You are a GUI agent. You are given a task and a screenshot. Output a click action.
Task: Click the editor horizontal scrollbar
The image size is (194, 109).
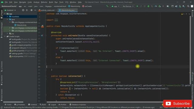(105, 102)
